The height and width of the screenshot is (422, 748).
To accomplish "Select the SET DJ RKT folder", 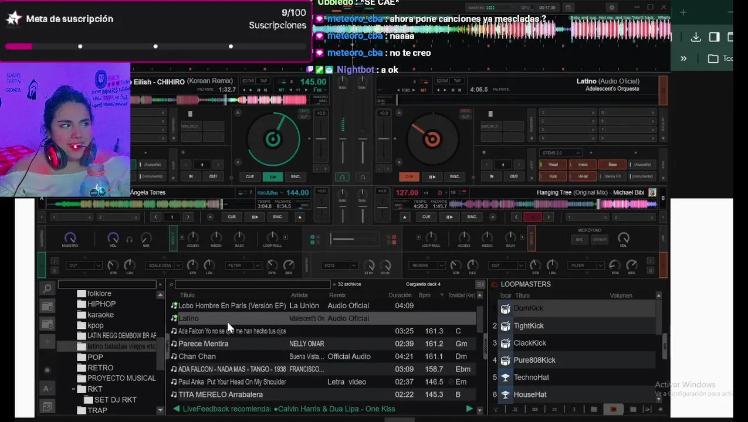I will 115,400.
